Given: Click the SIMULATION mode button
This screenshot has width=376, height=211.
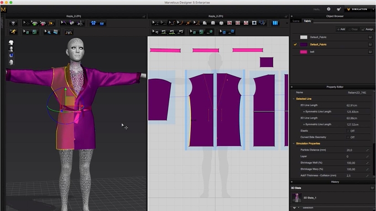Looking at the screenshot, I should click(357, 9).
